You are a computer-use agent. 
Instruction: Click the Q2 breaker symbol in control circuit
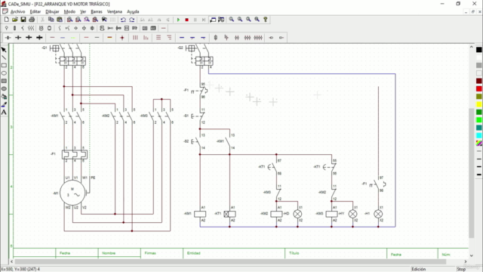[x=199, y=55]
